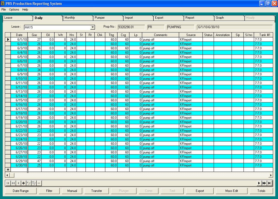Click the record selector beside 6/30/10

click(8, 165)
